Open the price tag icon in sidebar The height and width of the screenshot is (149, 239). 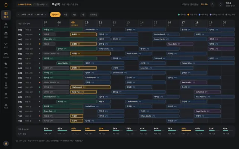click(6, 64)
